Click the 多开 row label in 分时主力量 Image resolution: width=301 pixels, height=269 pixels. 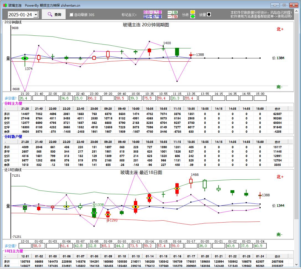pos(7,114)
